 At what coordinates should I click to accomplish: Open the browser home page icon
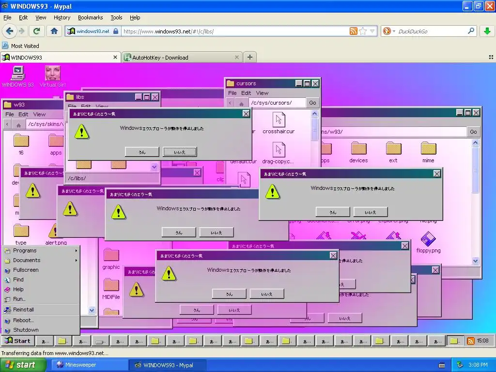coord(54,31)
